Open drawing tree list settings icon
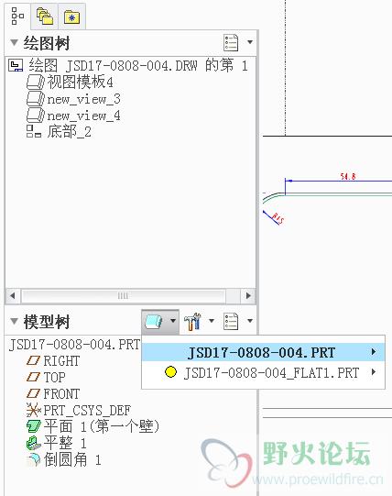Screen dimensions: 392x496 [231, 42]
